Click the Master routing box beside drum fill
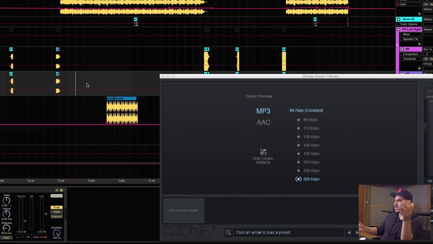This screenshot has width=433, height=244. click(428, 19)
